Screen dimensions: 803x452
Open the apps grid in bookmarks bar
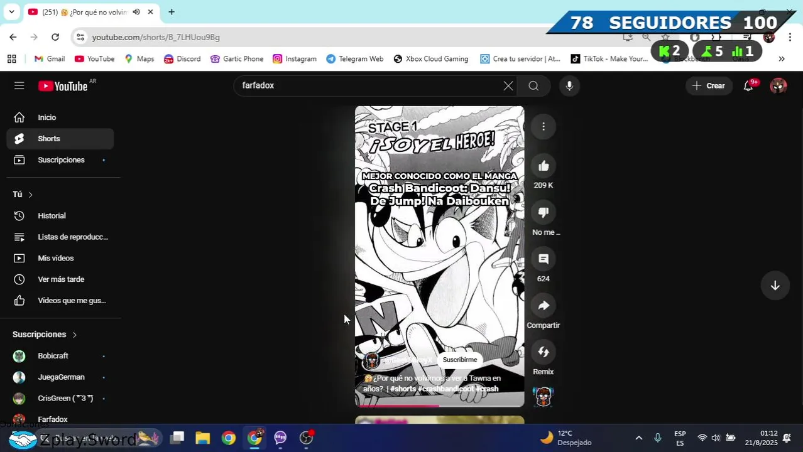point(11,58)
